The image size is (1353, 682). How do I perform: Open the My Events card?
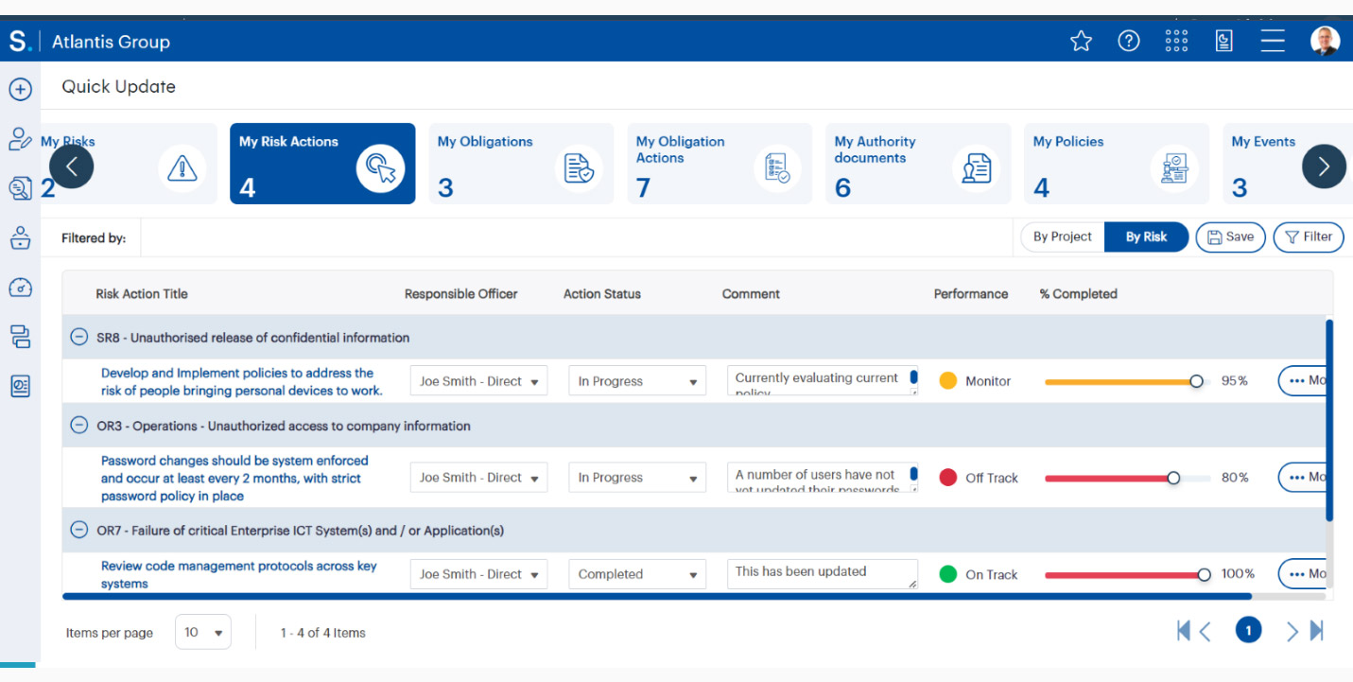1287,164
